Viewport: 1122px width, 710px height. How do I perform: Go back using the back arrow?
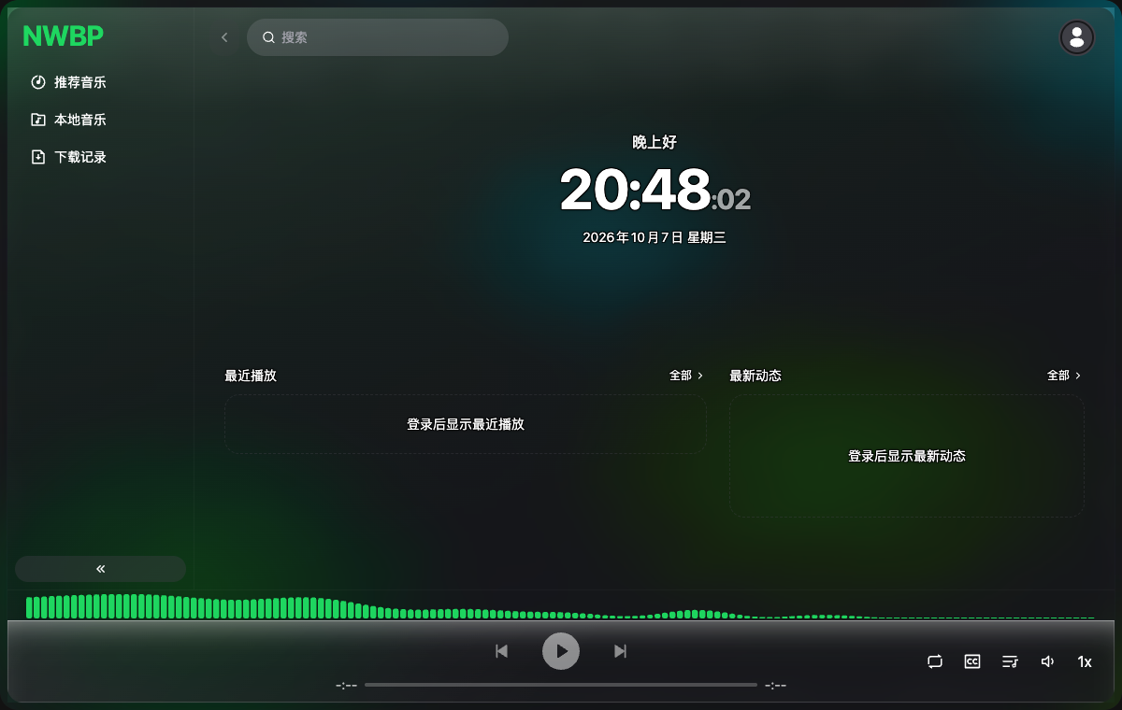point(224,37)
